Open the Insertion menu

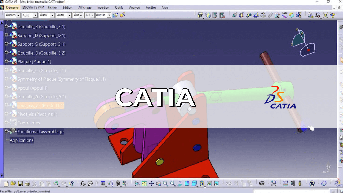click(103, 8)
